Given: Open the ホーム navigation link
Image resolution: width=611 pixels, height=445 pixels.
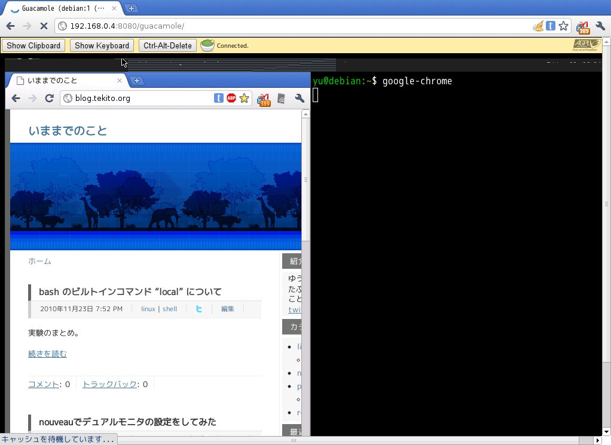Looking at the screenshot, I should 39,261.
